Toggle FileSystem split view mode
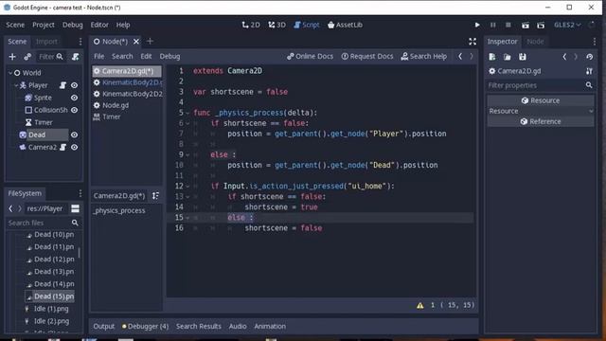Image resolution: width=606 pixels, height=341 pixels. click(75, 208)
